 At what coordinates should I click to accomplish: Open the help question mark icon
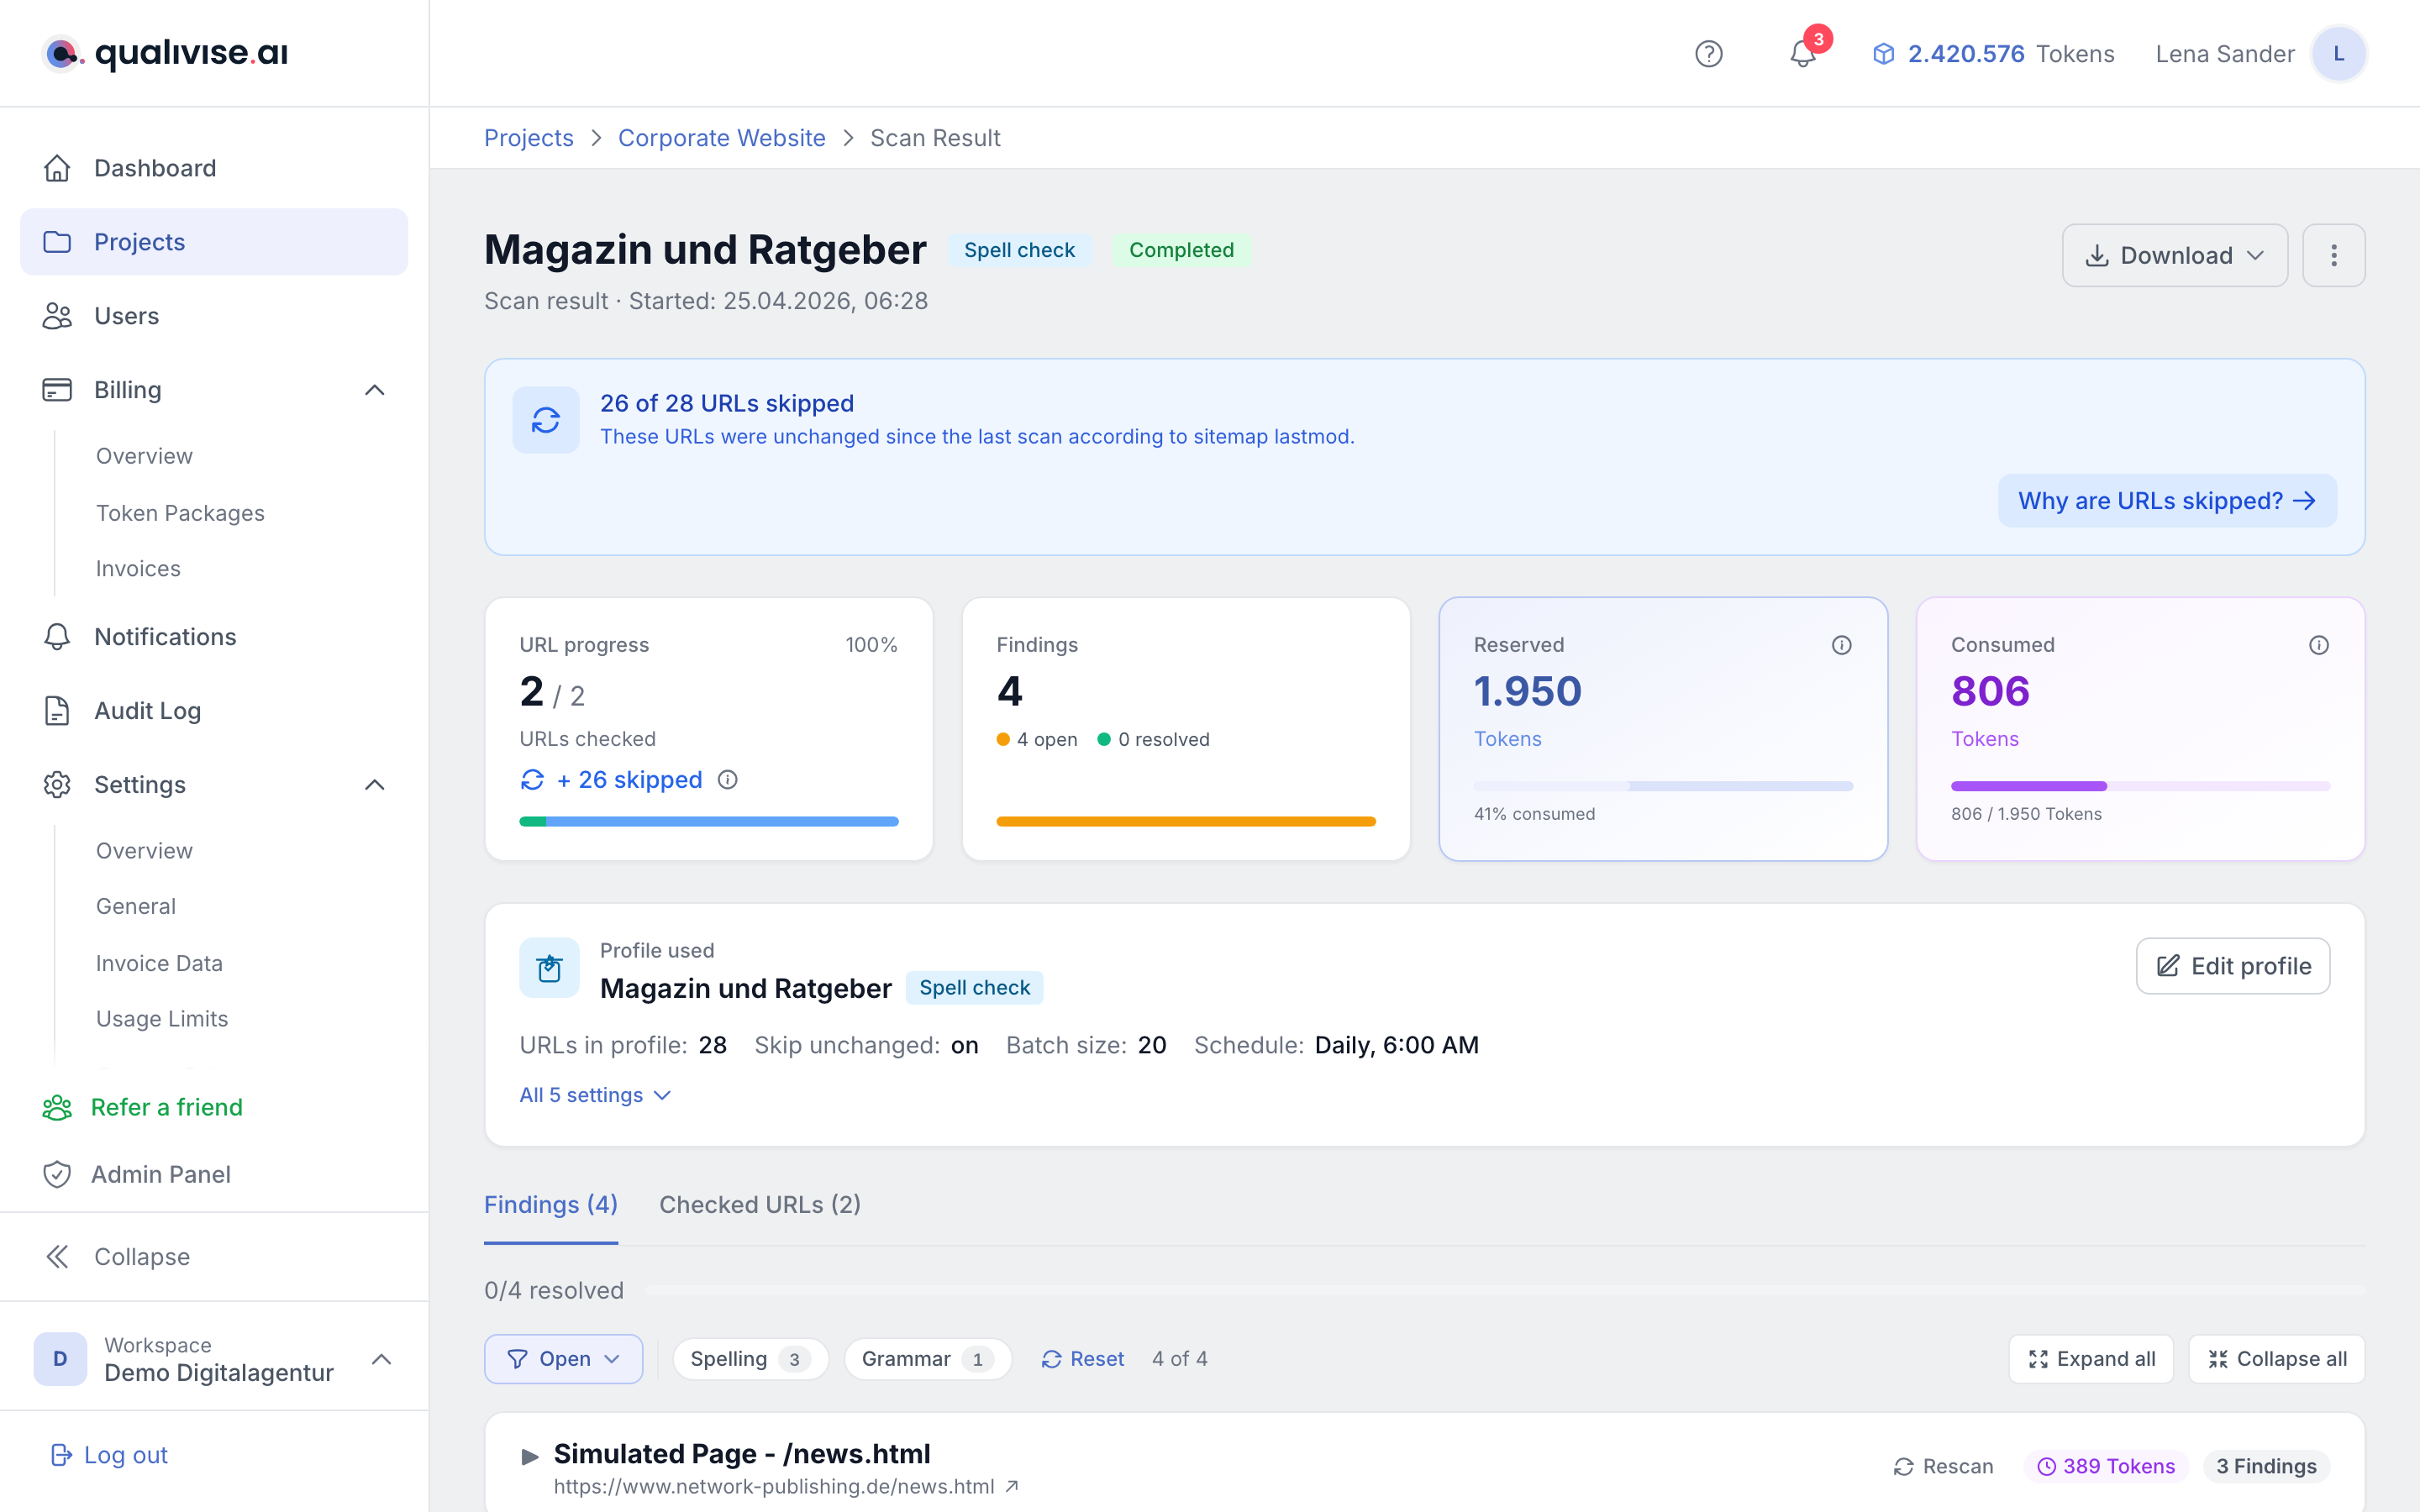[x=1709, y=54]
